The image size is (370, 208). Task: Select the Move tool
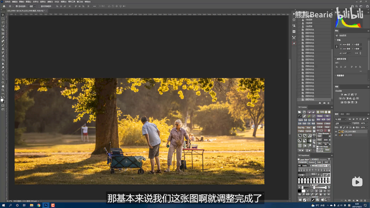pyautogui.click(x=3, y=15)
